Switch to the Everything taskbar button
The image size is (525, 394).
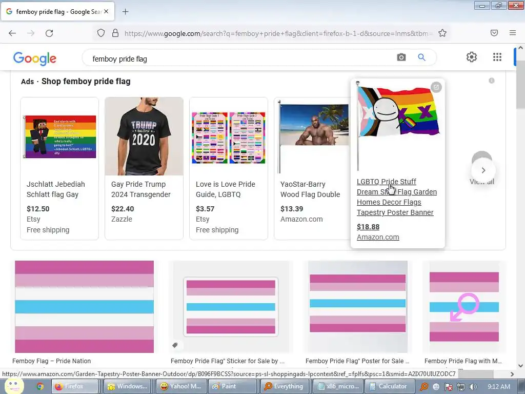(x=285, y=386)
